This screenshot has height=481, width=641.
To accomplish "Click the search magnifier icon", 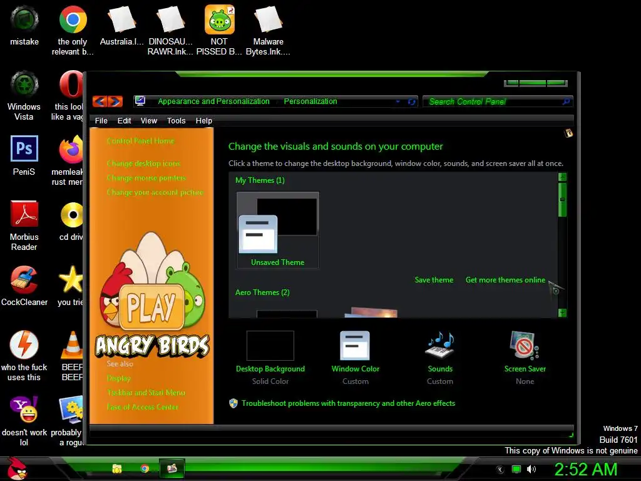I will pyautogui.click(x=566, y=101).
